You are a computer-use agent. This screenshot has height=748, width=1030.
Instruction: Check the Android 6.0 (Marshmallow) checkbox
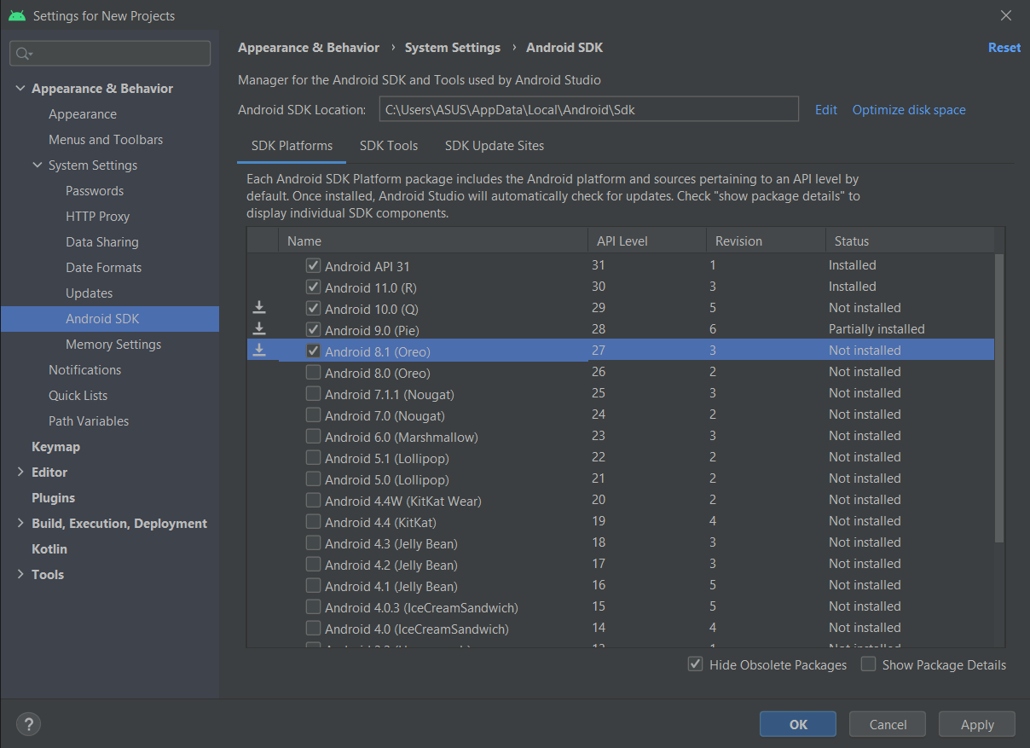(x=313, y=436)
